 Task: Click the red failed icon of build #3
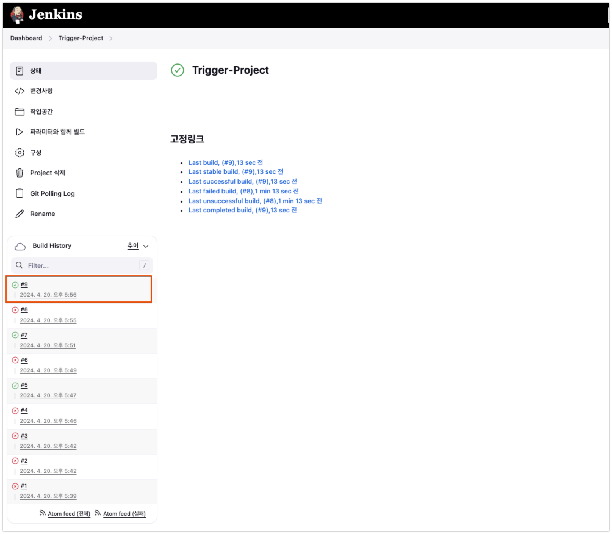15,436
